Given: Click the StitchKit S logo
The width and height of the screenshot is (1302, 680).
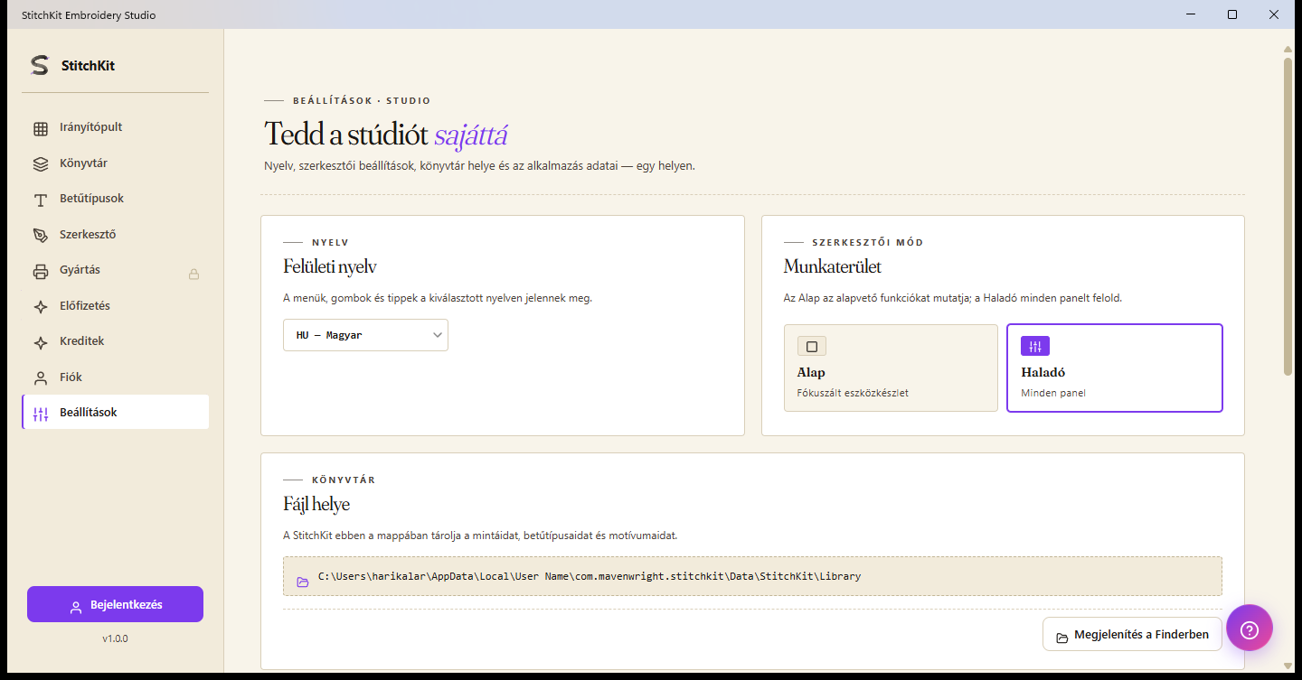Looking at the screenshot, I should click(x=39, y=65).
